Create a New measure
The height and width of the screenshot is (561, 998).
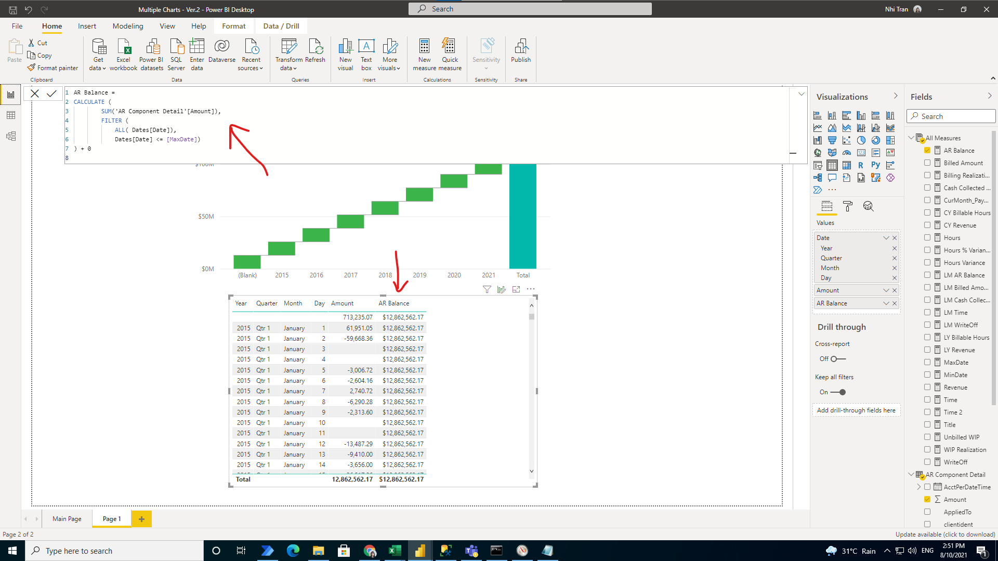424,54
